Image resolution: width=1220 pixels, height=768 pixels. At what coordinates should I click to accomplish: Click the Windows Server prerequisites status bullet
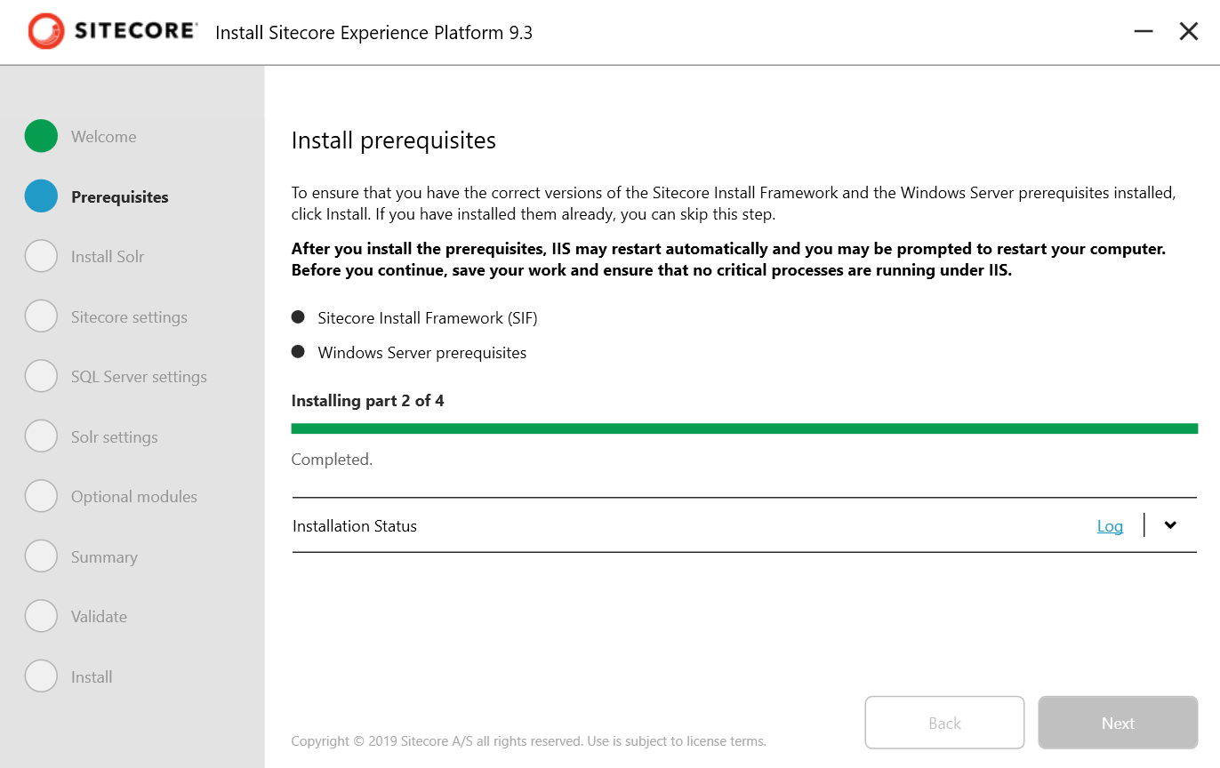coord(299,351)
